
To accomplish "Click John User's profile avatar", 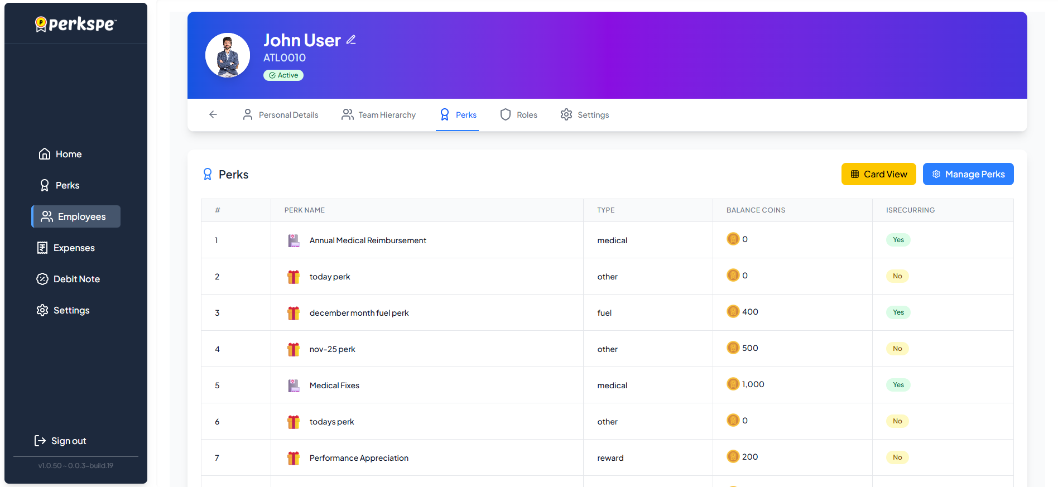I will 228,55.
